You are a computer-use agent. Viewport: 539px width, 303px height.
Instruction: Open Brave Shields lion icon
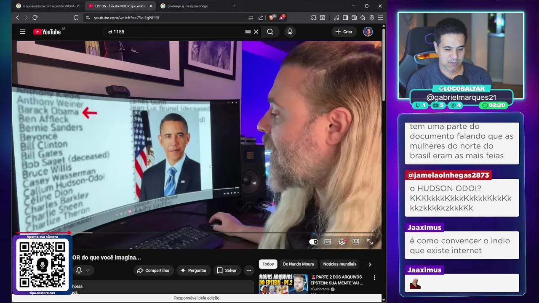tap(272, 18)
